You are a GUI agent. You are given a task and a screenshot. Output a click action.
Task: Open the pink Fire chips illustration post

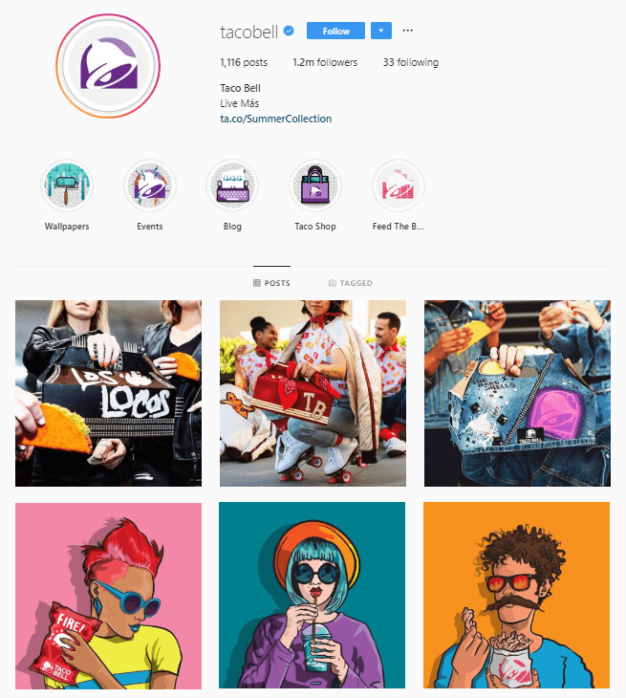109,596
